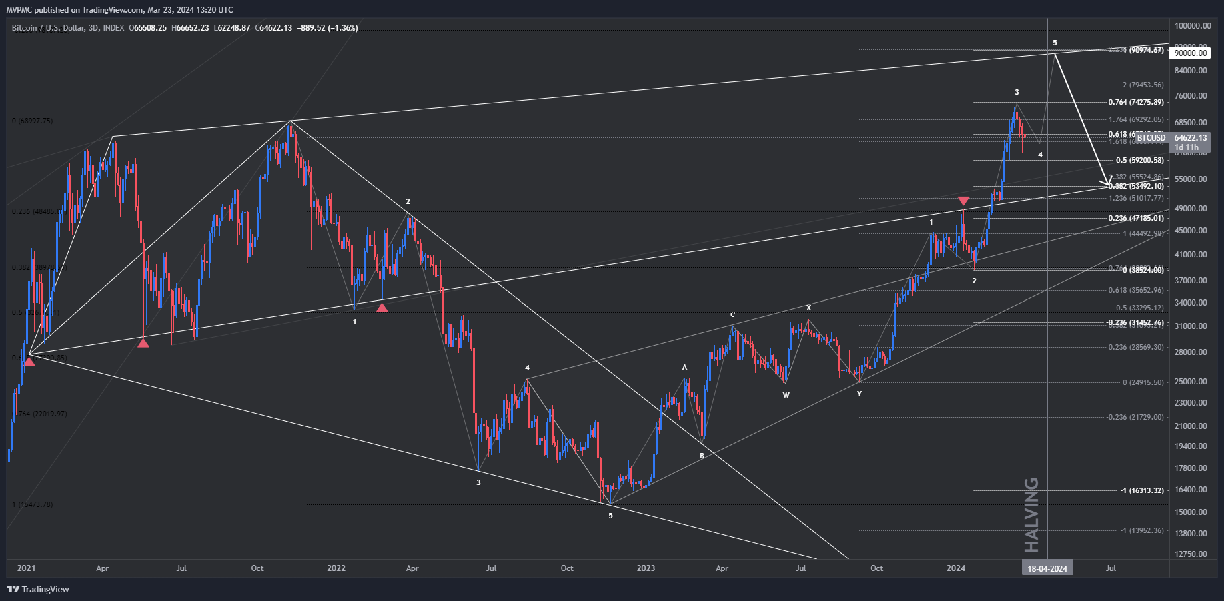Click the Fibonacci label 0.5 (59200.58)

point(1140,160)
